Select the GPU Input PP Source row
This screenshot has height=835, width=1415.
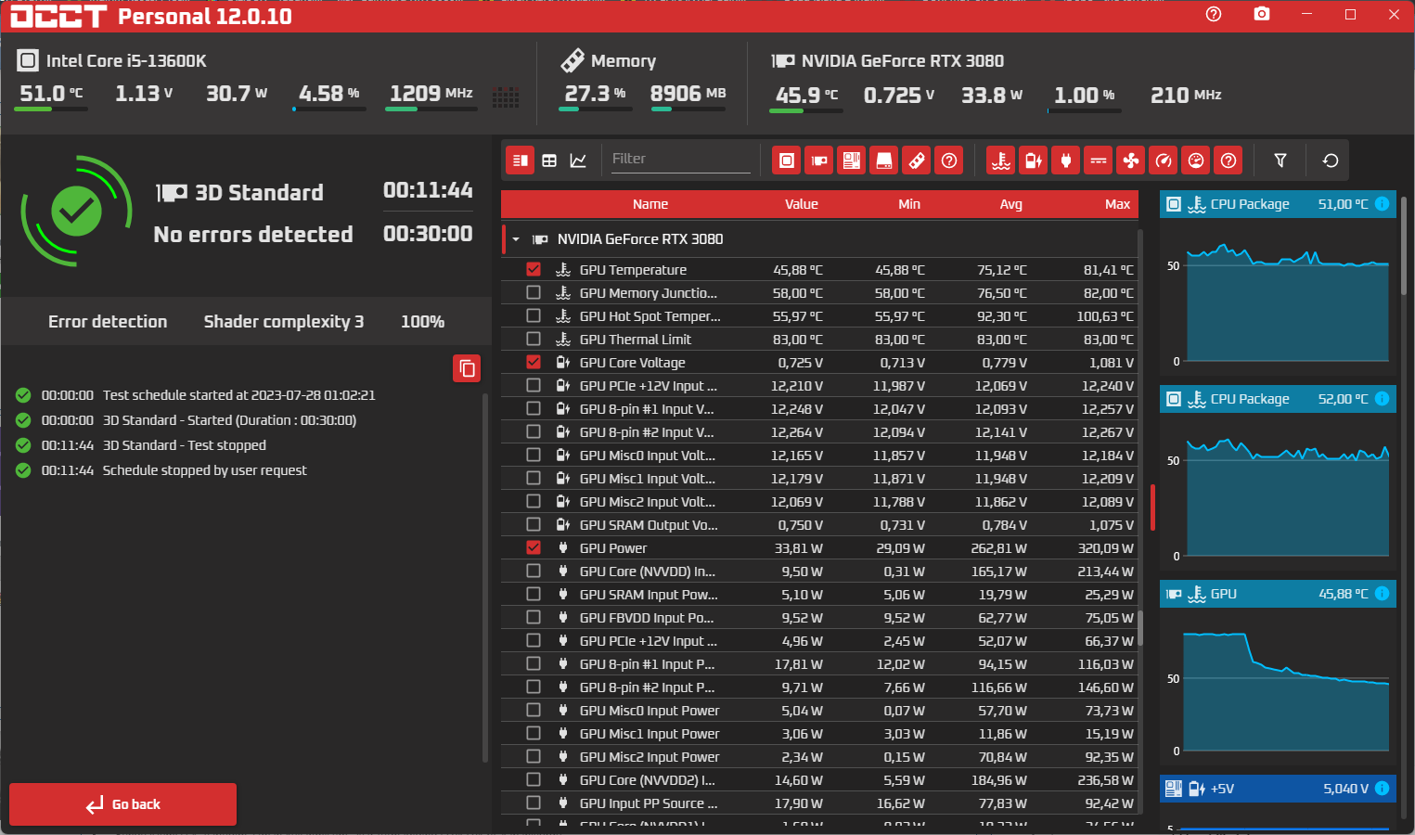[819, 803]
